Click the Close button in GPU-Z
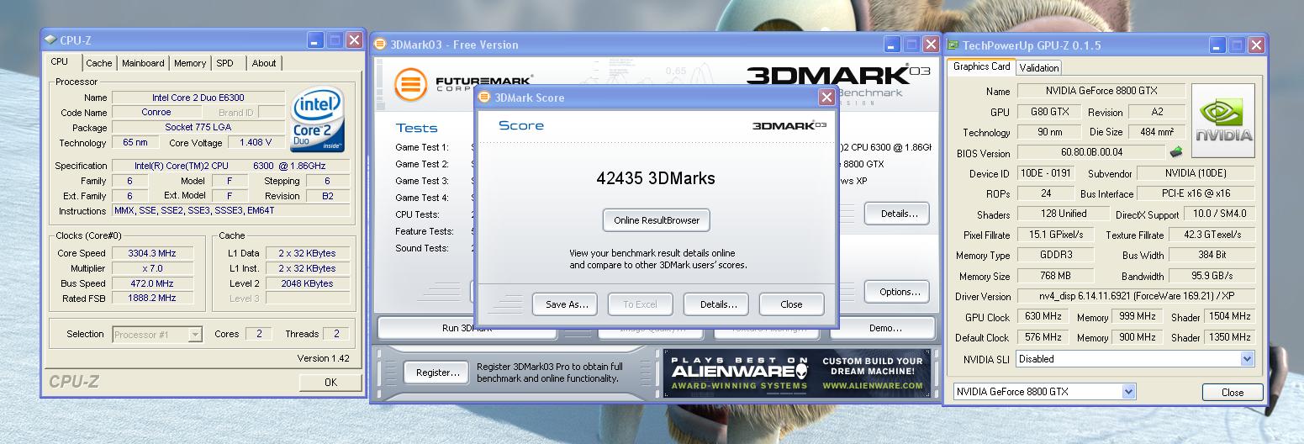The height and width of the screenshot is (444, 1304). (1233, 393)
